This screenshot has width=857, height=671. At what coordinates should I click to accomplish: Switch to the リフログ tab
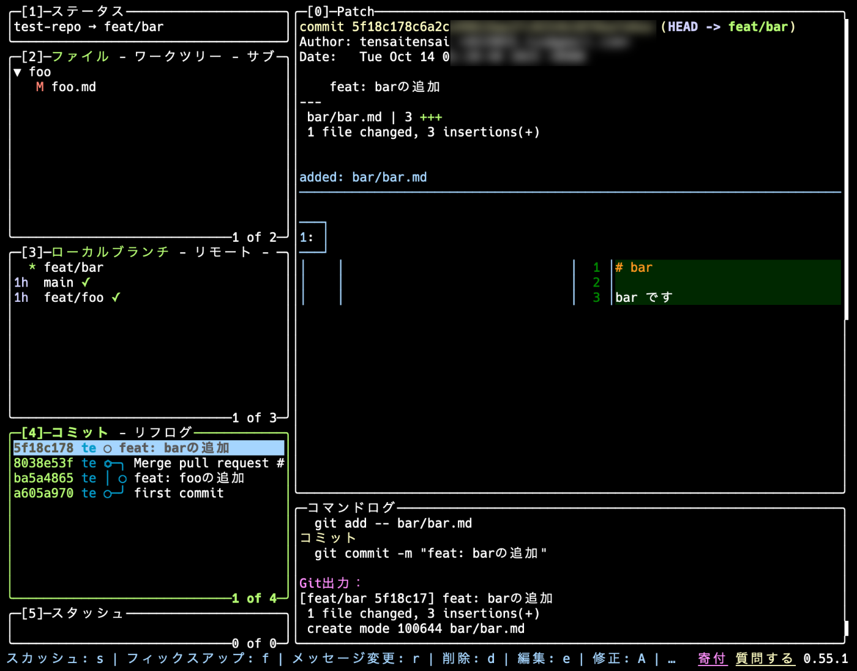click(163, 432)
